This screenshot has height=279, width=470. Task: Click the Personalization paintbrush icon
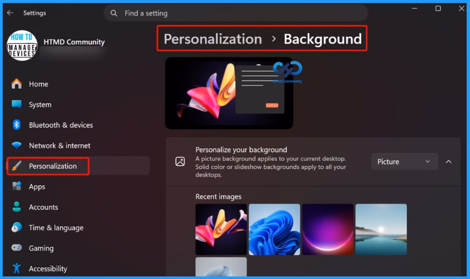(x=17, y=166)
